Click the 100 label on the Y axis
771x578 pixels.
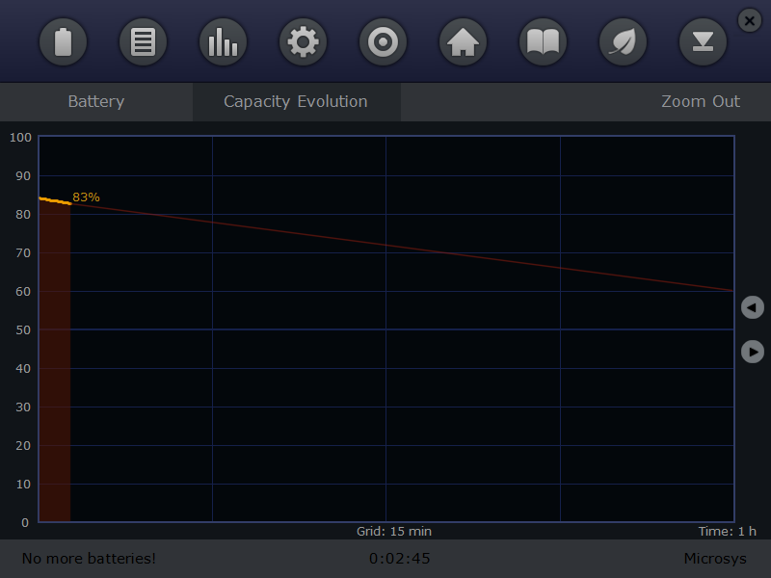(x=20, y=138)
